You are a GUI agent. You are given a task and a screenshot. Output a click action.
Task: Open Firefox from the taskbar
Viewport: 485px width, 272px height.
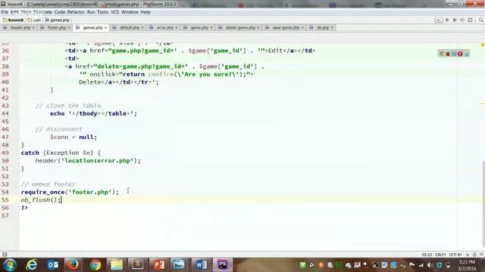click(x=74, y=265)
